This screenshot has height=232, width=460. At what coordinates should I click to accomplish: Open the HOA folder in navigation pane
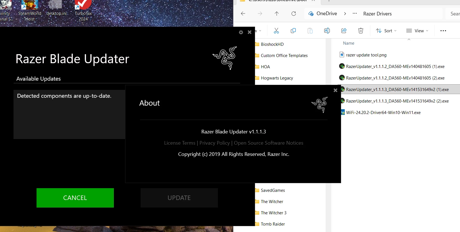[x=265, y=67]
